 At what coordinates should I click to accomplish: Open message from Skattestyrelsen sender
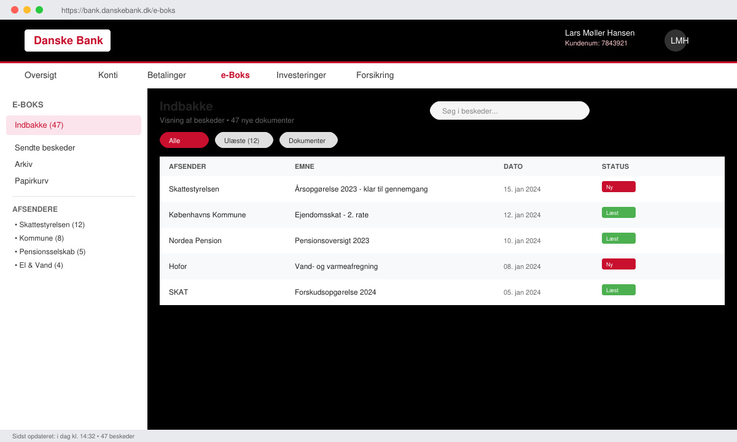point(194,189)
